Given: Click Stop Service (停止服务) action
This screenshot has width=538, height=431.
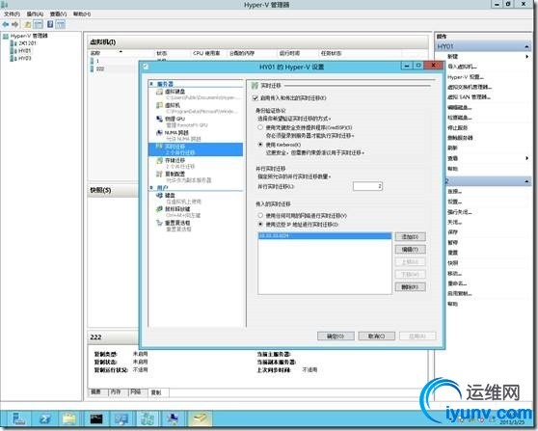Looking at the screenshot, I should (x=458, y=127).
